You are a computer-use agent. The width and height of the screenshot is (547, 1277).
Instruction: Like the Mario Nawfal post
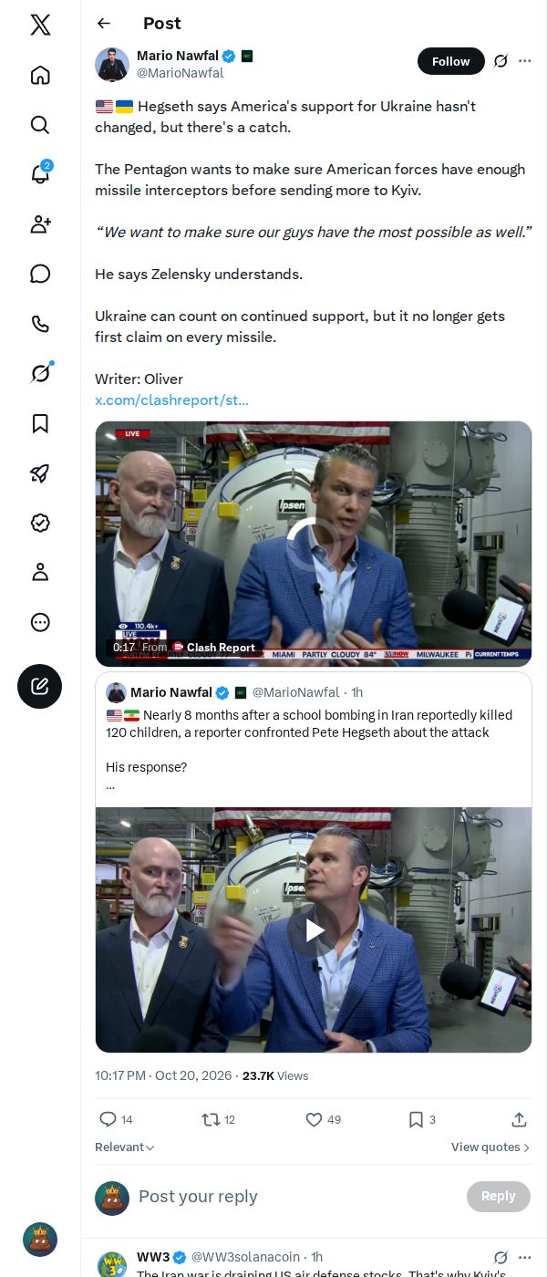[323, 1119]
